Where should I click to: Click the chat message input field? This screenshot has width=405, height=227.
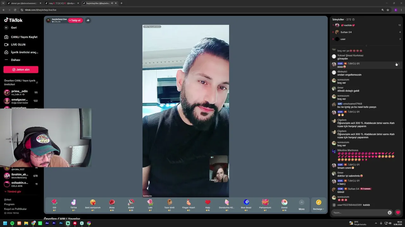coord(359,212)
